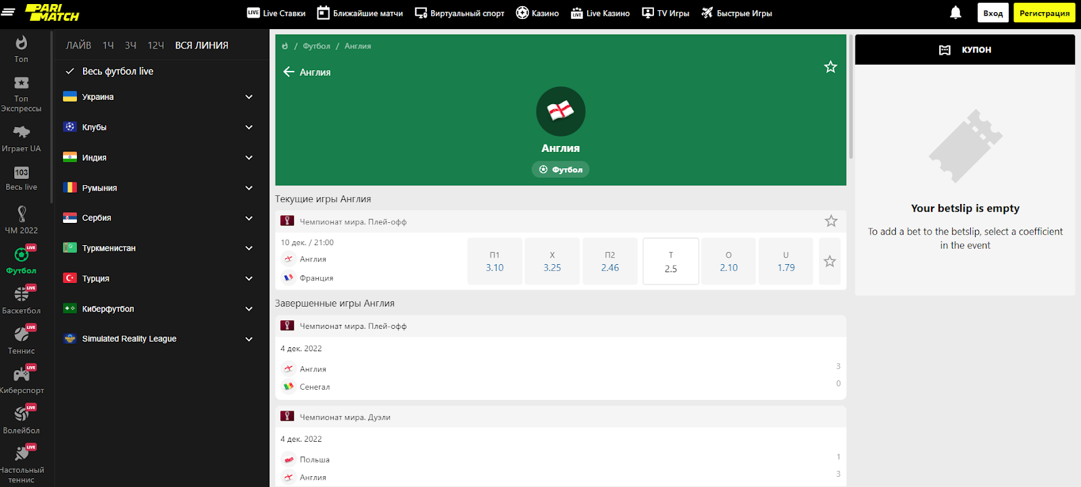The width and height of the screenshot is (1081, 487).
Task: Open Весь live sidebar item
Action: pos(22,179)
